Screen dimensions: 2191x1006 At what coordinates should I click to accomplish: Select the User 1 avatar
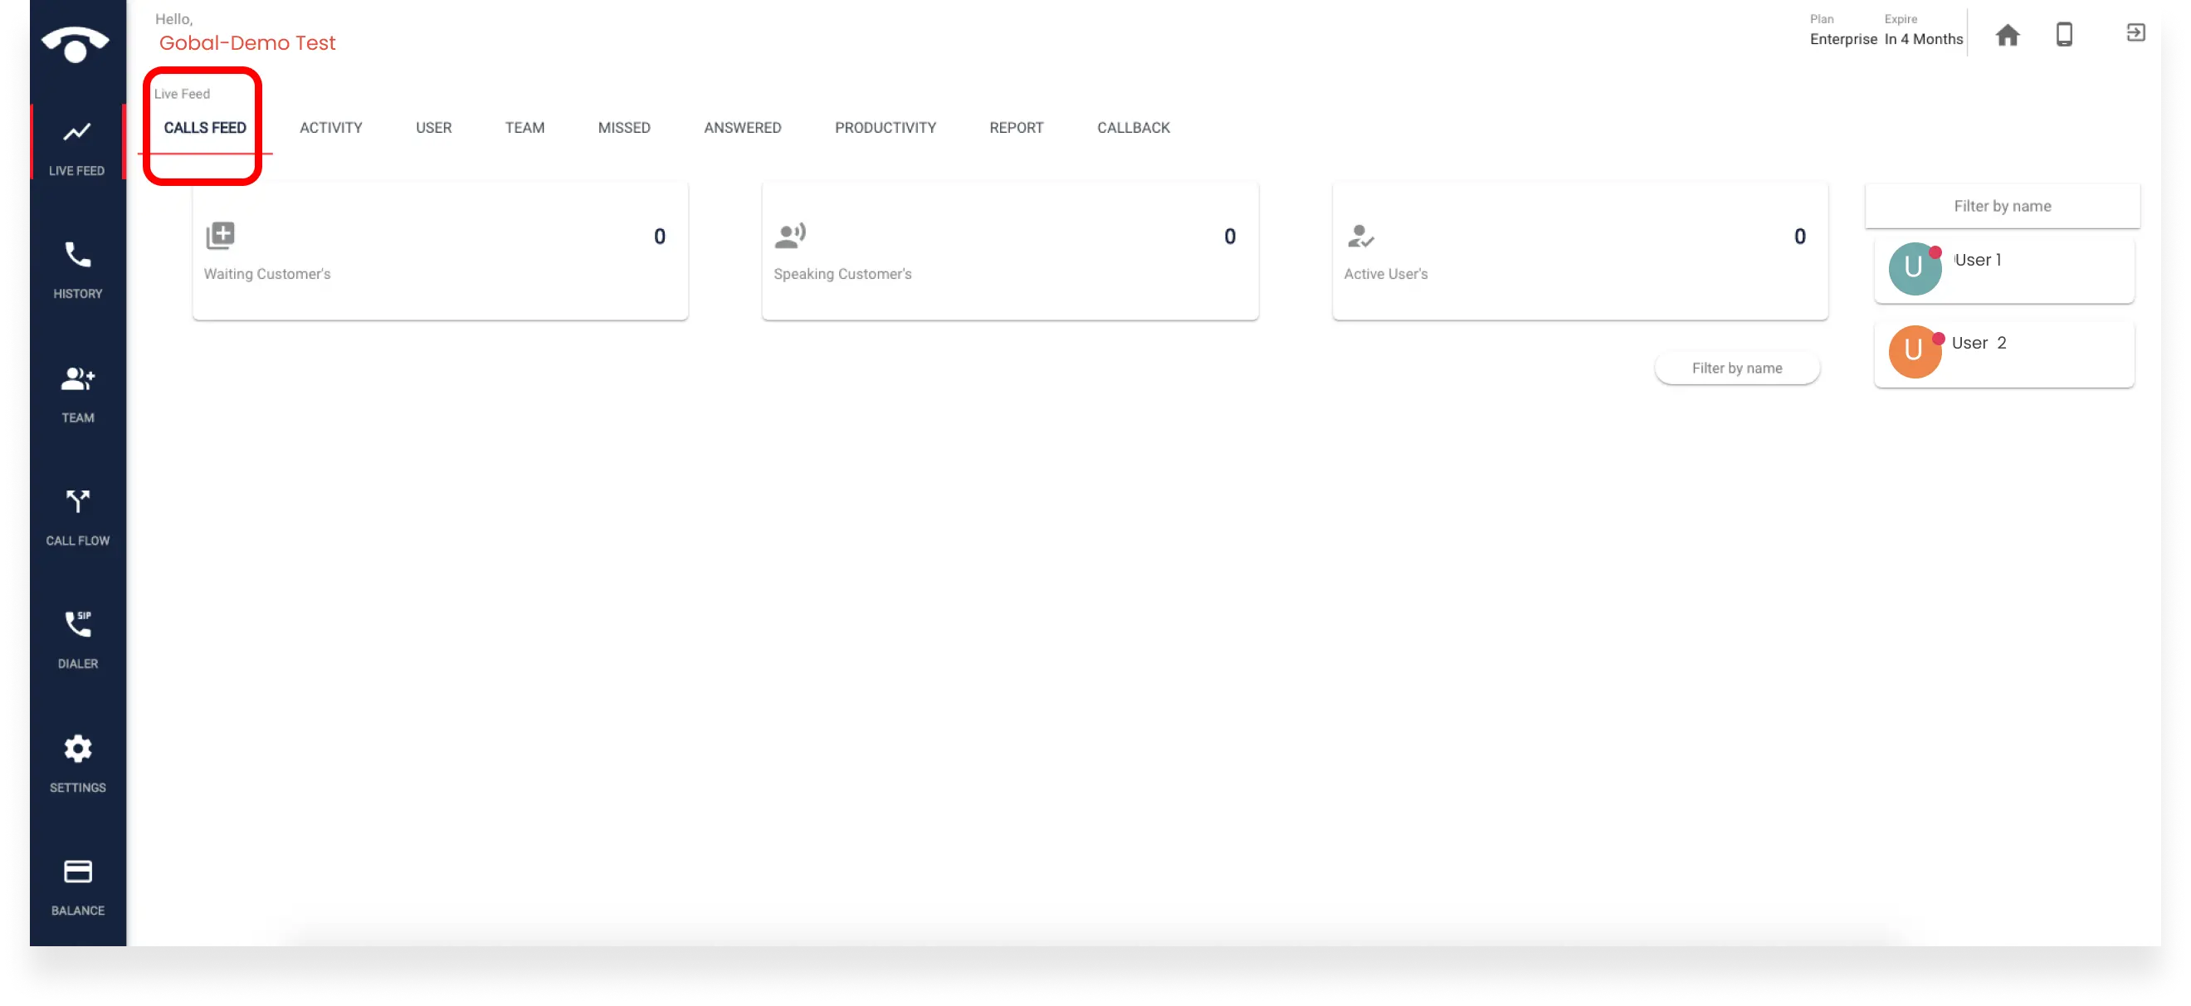tap(1915, 268)
